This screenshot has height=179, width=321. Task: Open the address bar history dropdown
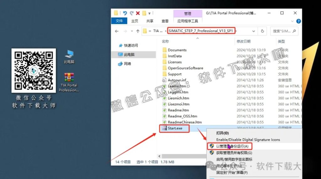pos(254,31)
